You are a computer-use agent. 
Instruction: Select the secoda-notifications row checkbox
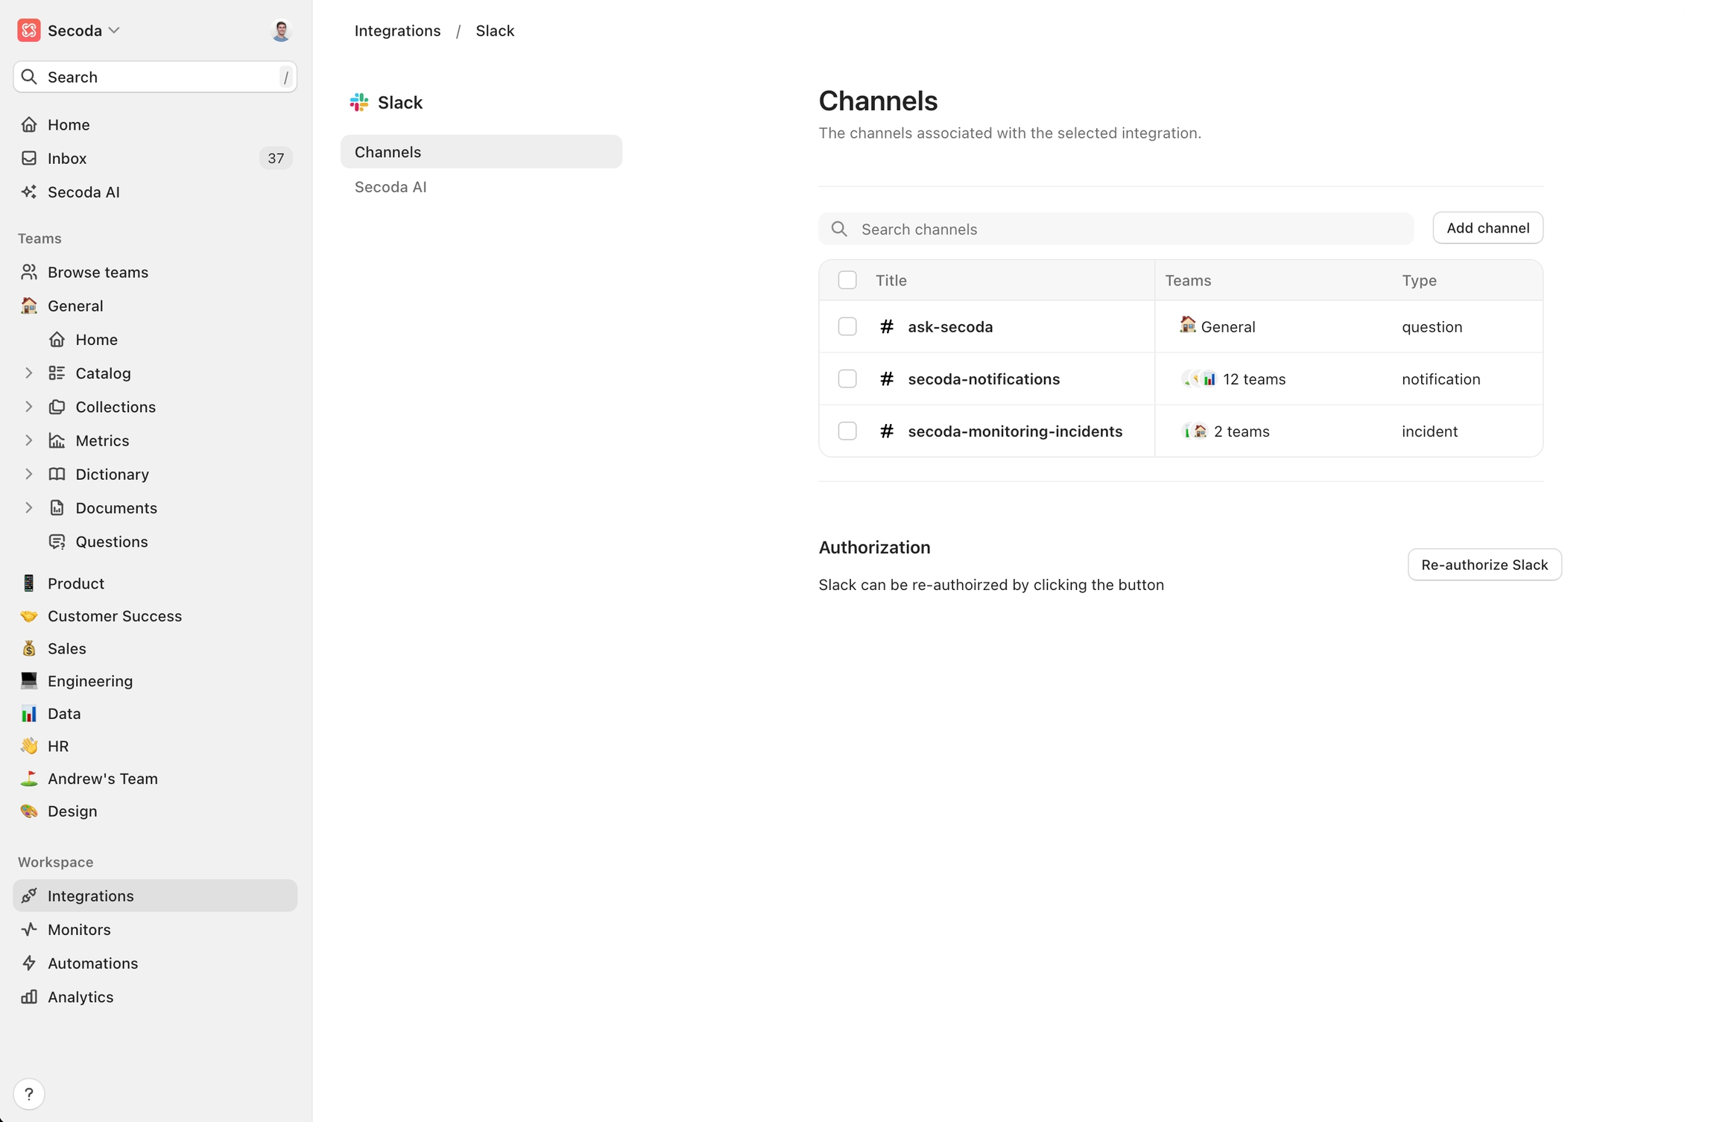pyautogui.click(x=847, y=378)
